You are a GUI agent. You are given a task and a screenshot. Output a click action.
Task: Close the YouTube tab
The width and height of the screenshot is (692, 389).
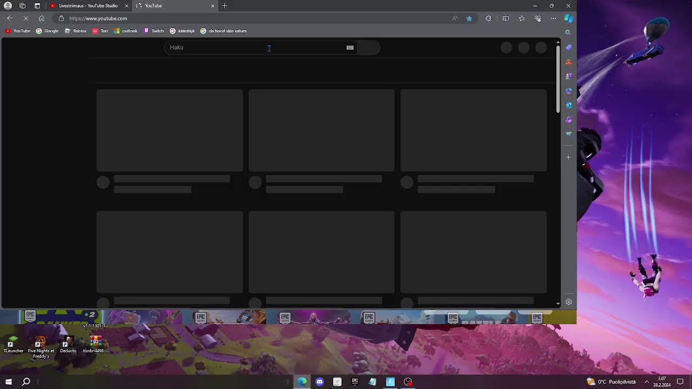(x=212, y=5)
